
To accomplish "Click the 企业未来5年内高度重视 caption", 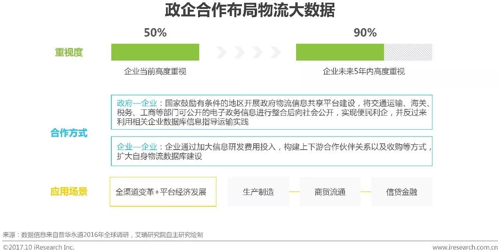I will pyautogui.click(x=364, y=71).
